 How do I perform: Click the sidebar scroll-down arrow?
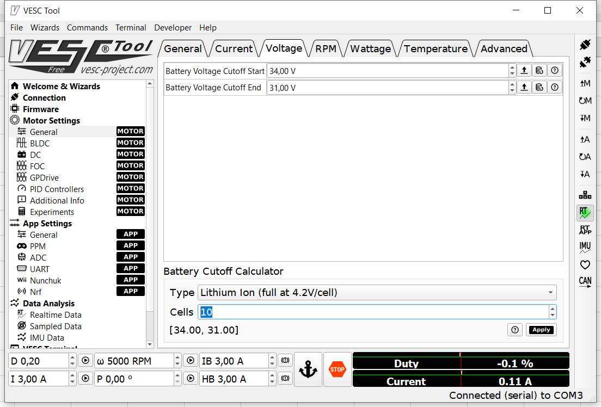(x=150, y=344)
